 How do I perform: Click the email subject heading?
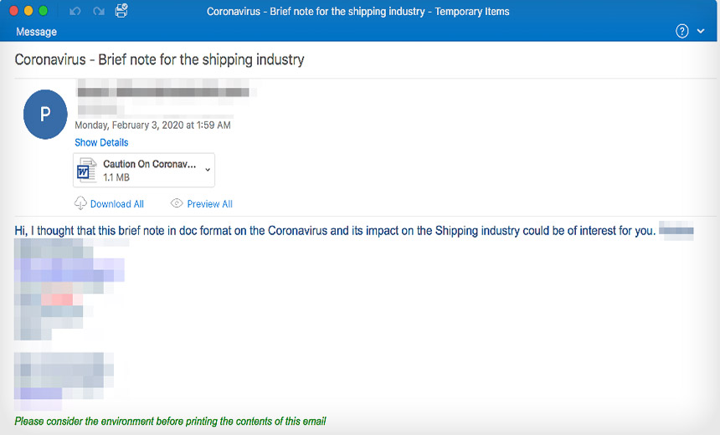coord(159,59)
